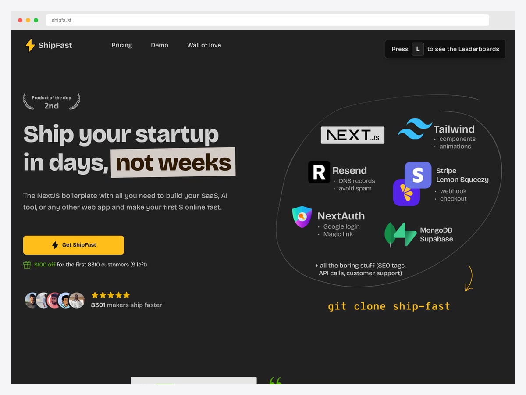The width and height of the screenshot is (526, 395).
Task: Click the Magic link bullet
Action: [x=338, y=234]
